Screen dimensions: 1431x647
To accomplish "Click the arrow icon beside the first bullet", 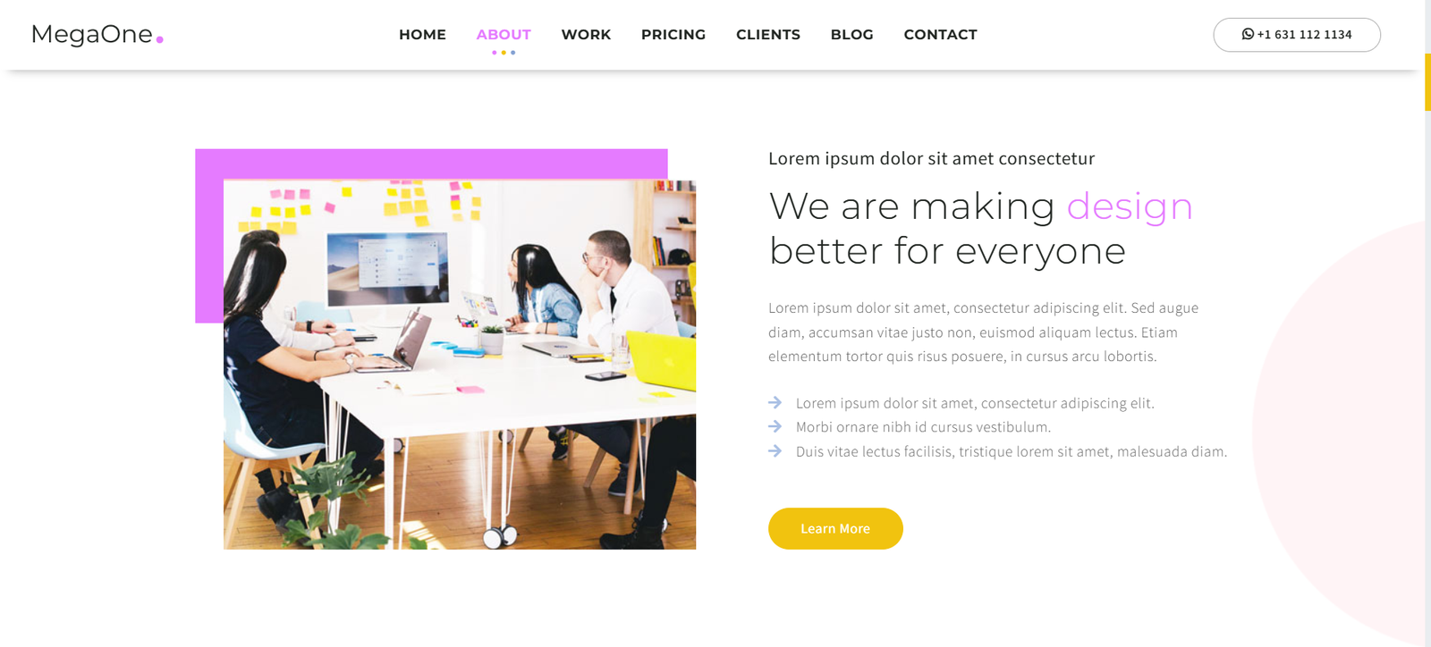I will 775,403.
